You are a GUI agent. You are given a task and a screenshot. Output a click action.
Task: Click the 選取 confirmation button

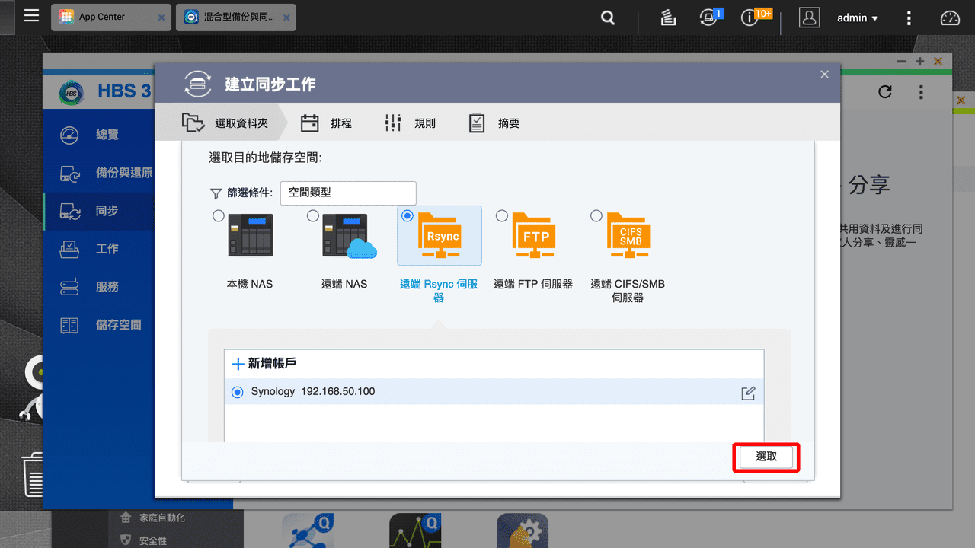click(766, 457)
